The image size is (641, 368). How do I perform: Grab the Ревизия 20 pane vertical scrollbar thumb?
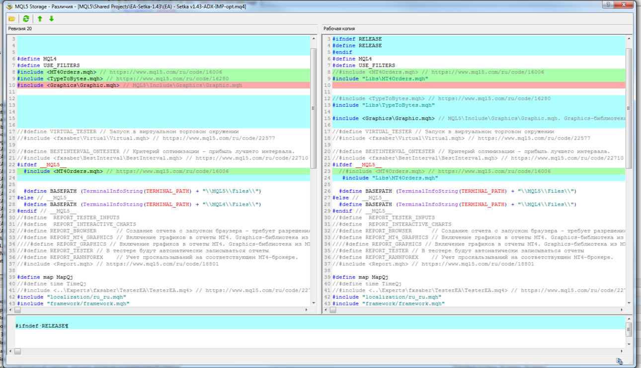point(314,108)
